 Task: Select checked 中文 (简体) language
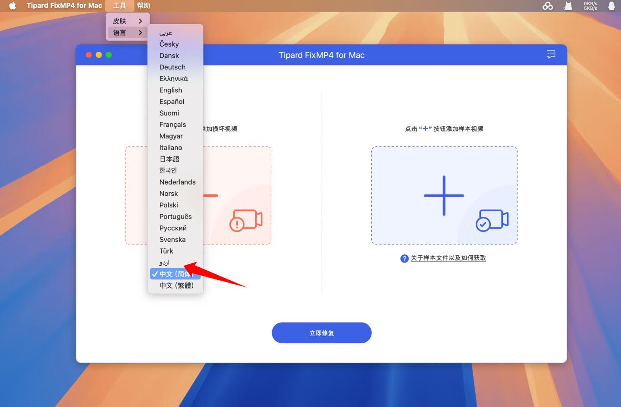[x=175, y=274]
